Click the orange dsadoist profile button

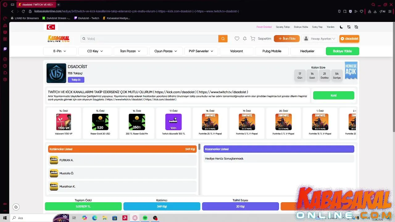point(349,39)
